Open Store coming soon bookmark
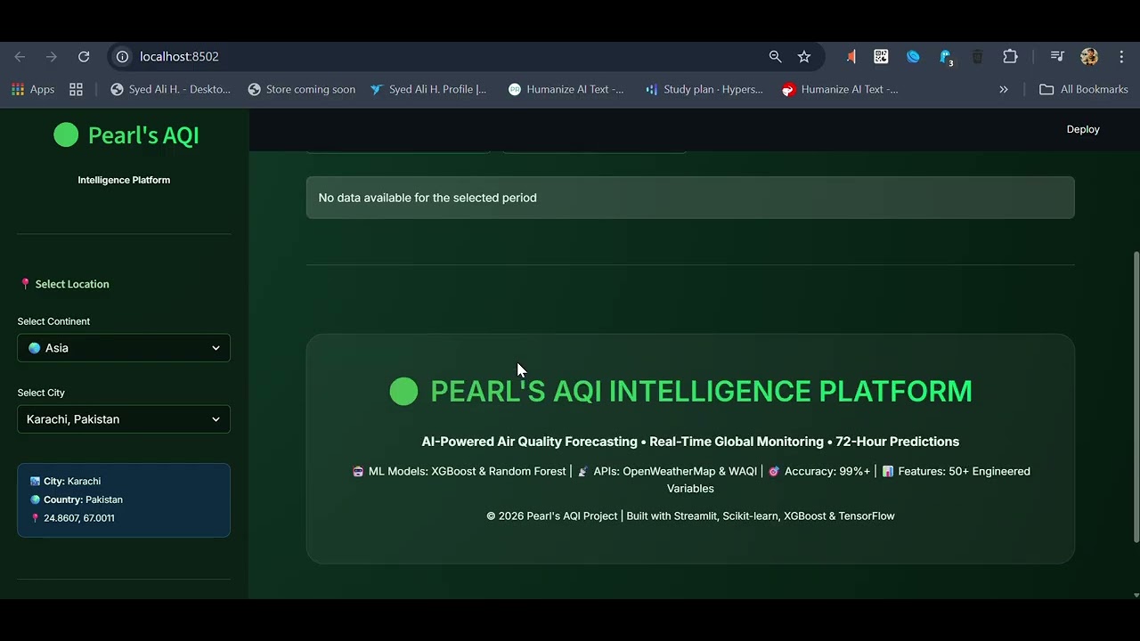 point(302,89)
